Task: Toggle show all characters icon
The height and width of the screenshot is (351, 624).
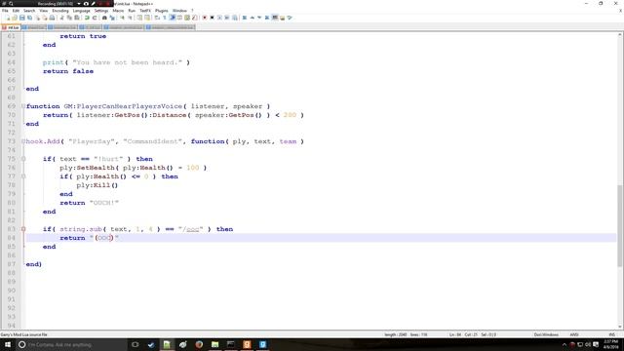Action: (x=165, y=18)
